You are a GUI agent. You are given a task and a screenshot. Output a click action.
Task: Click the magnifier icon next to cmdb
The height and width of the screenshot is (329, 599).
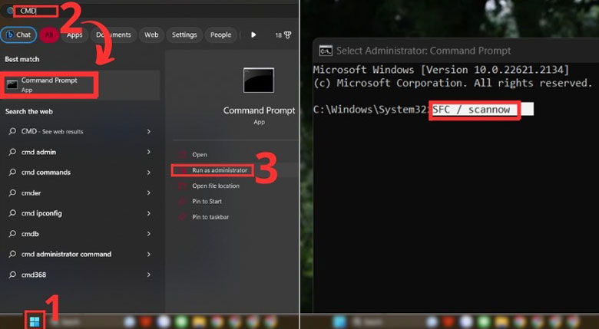coord(12,234)
